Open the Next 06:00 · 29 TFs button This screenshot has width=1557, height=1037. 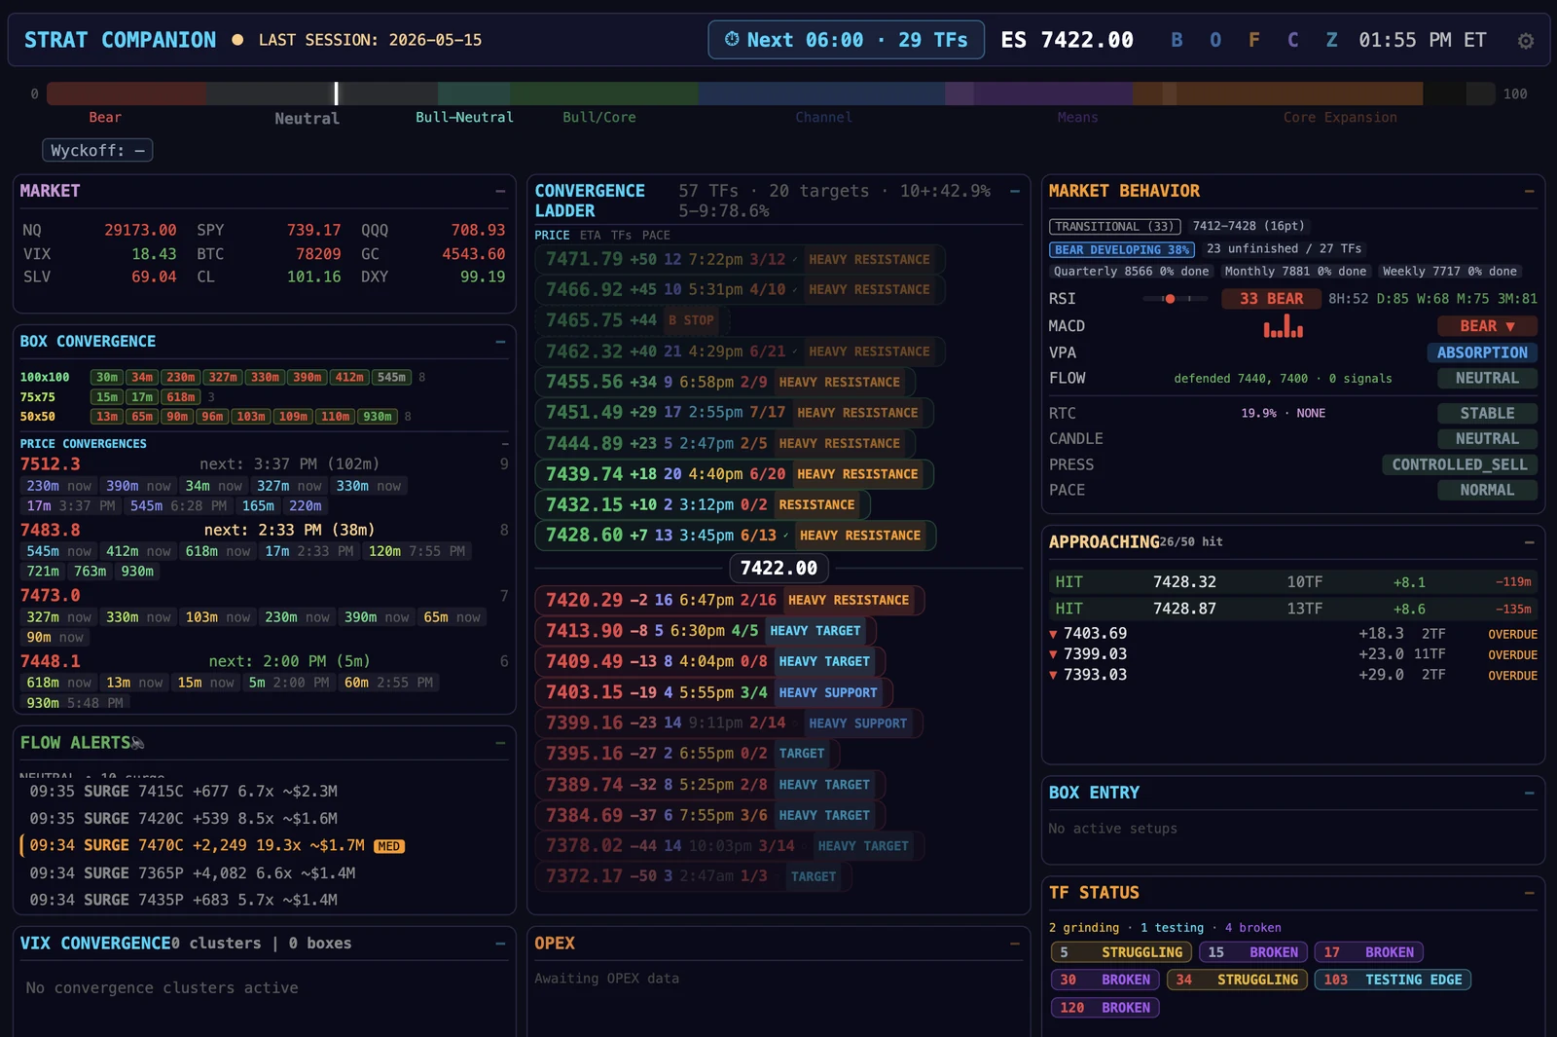pos(846,40)
